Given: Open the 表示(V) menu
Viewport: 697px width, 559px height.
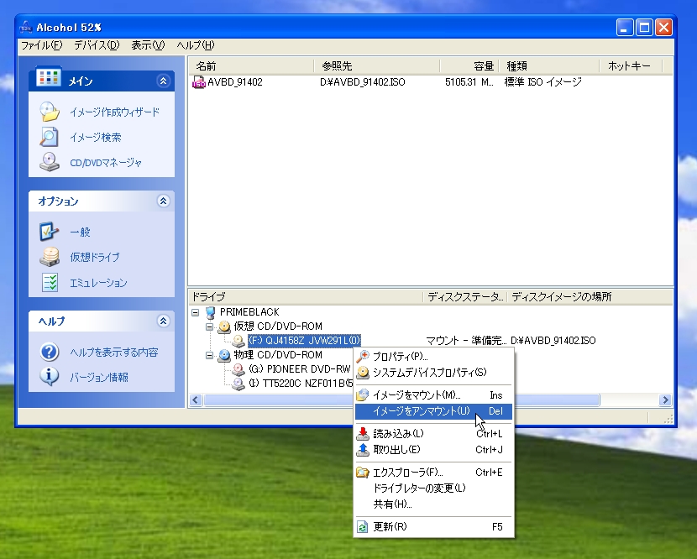Looking at the screenshot, I should 148,45.
